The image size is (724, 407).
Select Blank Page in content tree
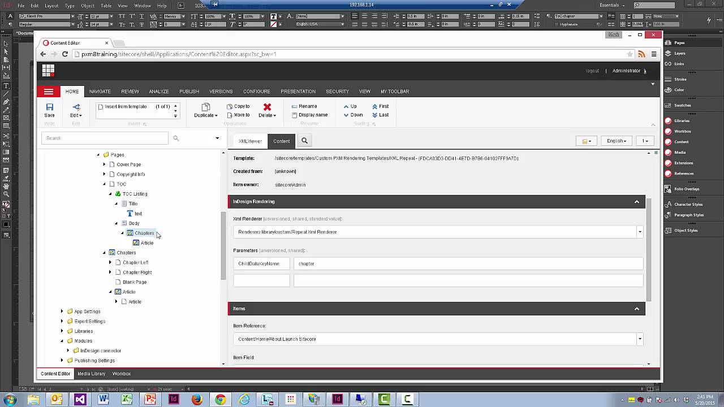[x=135, y=282]
